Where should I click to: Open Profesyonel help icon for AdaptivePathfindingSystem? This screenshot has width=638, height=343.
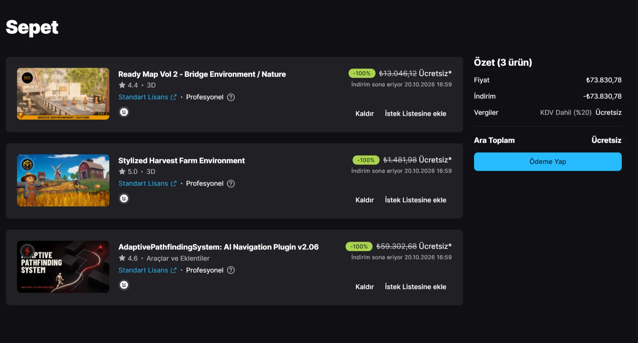[x=231, y=270]
